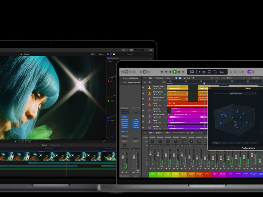This screenshot has width=263, height=197.
Task: Mute the Top Line Vocal track
Action: (x=154, y=88)
